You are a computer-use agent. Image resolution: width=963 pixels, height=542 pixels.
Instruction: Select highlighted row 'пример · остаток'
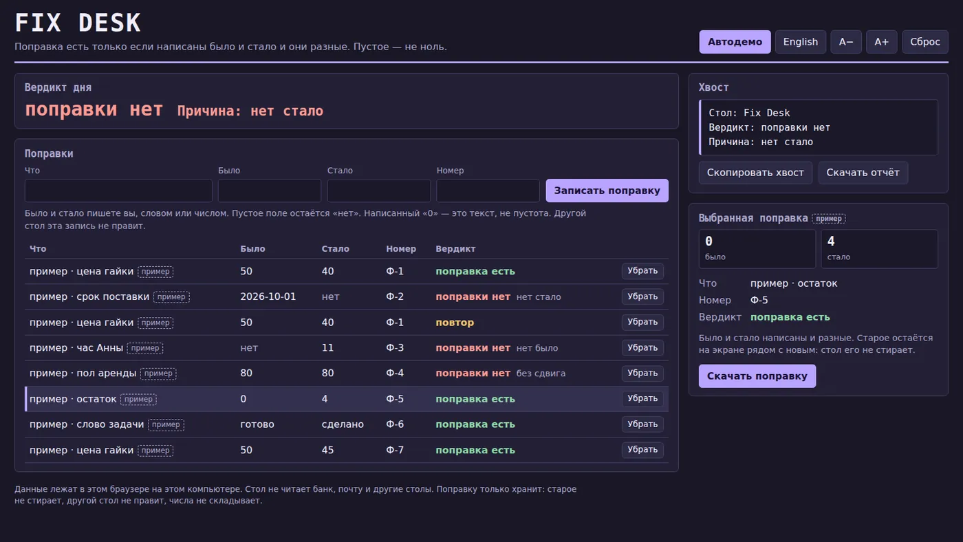346,399
